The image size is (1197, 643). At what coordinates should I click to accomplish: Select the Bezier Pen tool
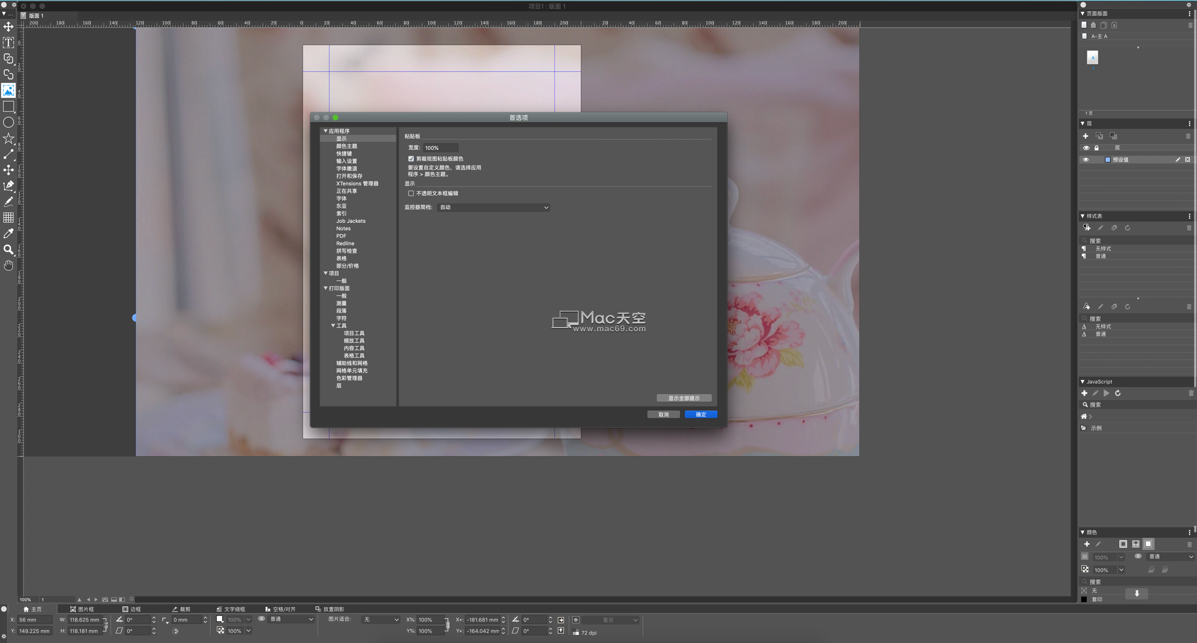pos(8,186)
